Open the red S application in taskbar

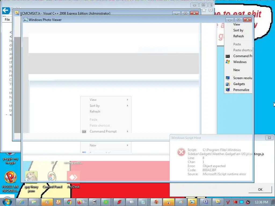[x=119, y=202]
